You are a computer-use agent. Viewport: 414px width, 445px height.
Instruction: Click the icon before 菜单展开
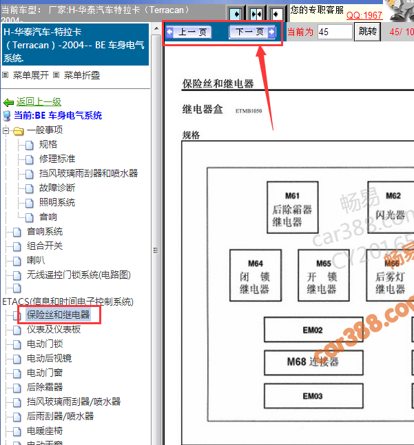point(5,75)
